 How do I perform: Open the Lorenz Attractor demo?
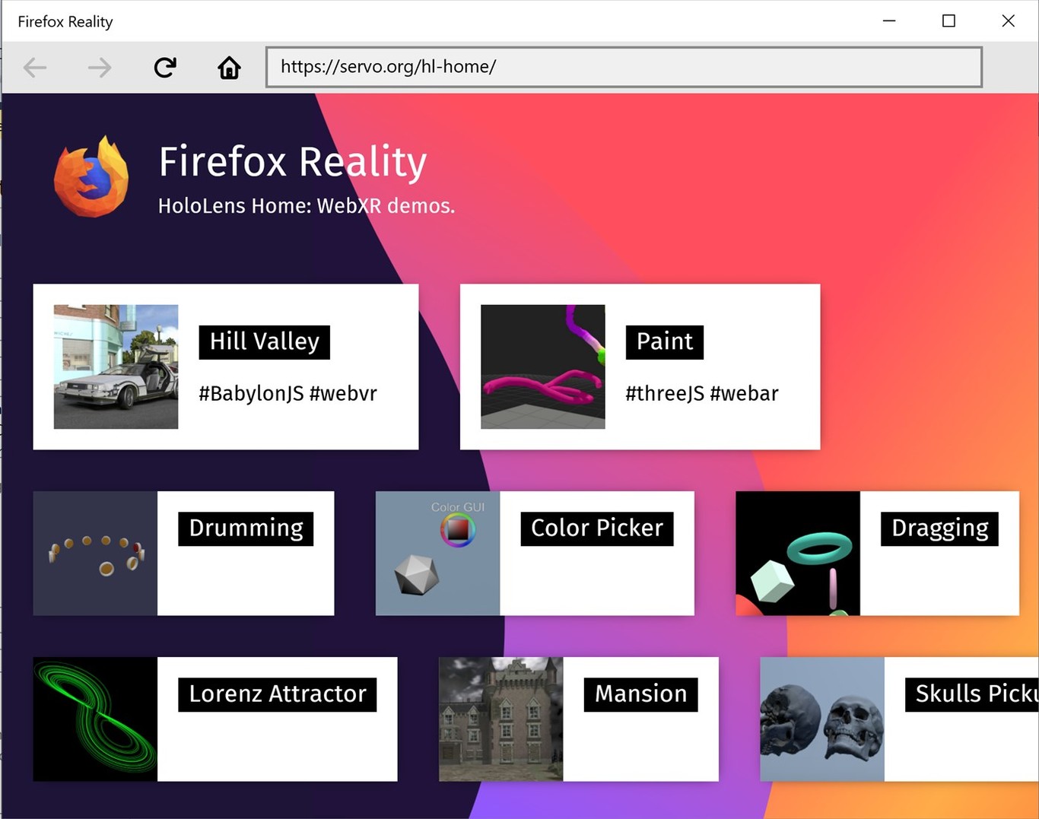pyautogui.click(x=277, y=694)
